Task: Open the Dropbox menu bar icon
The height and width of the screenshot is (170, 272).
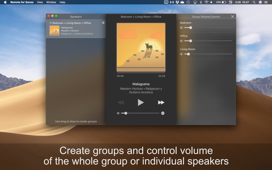Action: click(177, 2)
